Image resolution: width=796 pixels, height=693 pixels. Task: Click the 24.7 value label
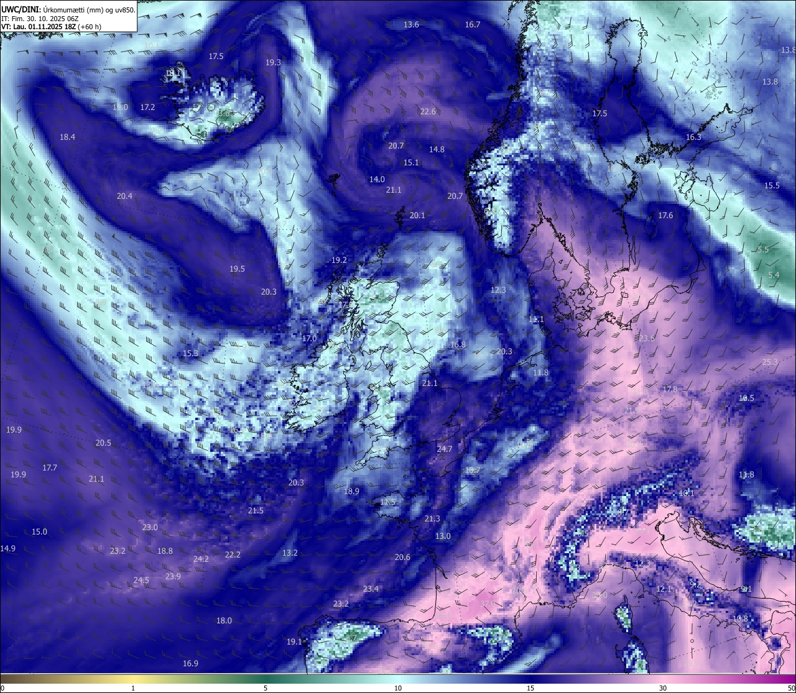point(444,449)
